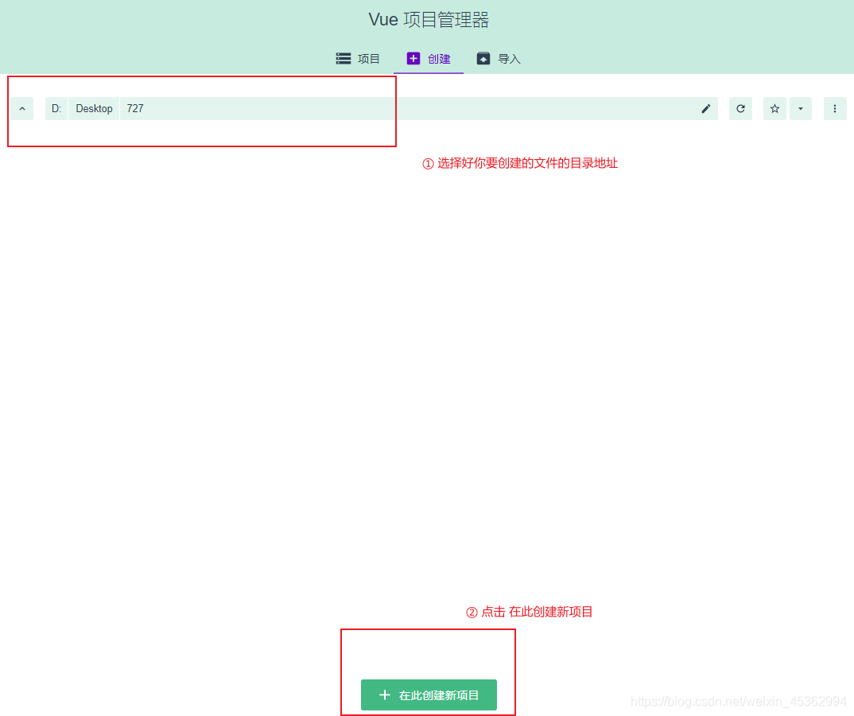
Task: Switch to the 导入 tab
Action: coord(499,59)
